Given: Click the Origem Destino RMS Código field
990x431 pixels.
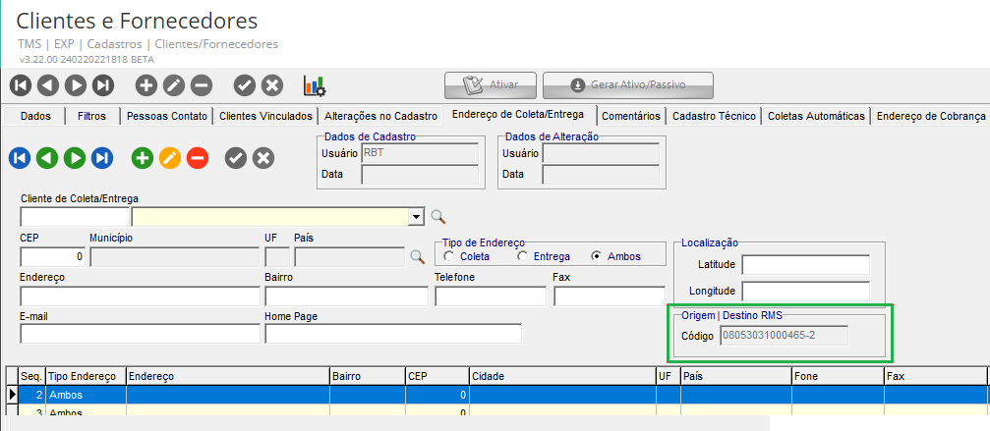Looking at the screenshot, I should click(784, 335).
